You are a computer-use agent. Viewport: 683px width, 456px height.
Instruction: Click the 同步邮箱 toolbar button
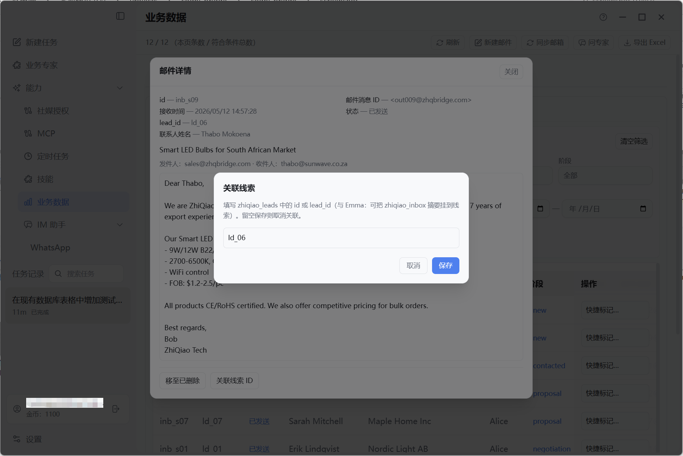tap(545, 43)
